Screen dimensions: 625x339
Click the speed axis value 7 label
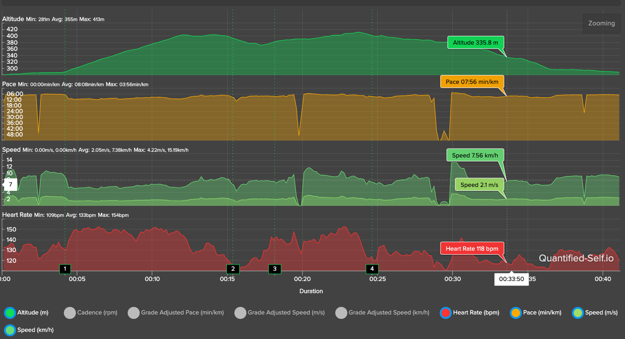coord(10,184)
